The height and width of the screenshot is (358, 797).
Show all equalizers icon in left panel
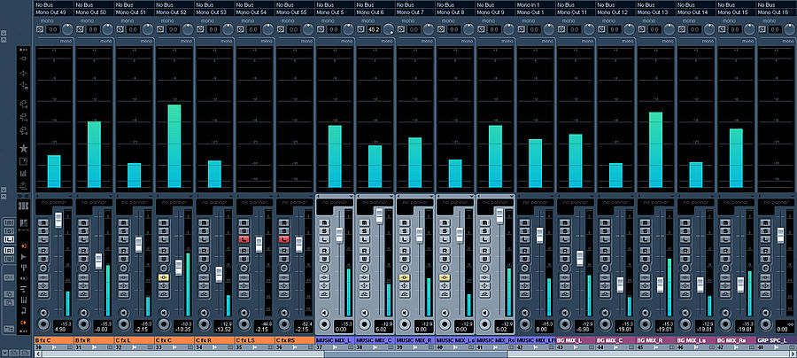23,74
